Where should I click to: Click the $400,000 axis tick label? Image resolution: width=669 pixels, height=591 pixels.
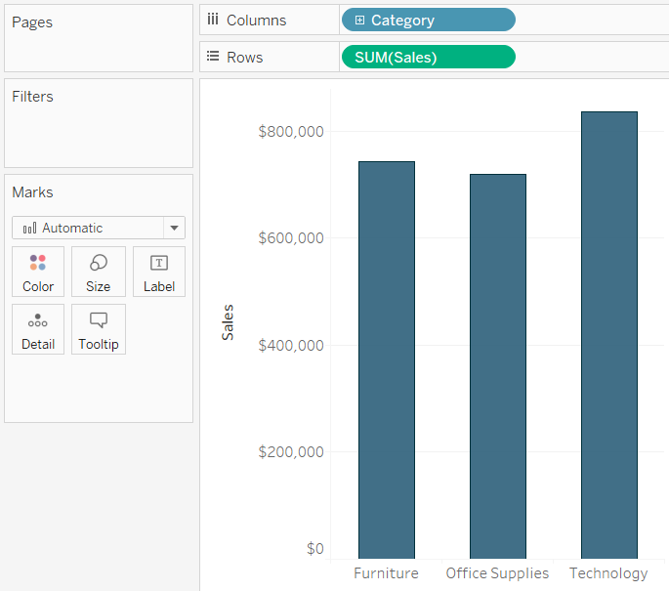(291, 345)
